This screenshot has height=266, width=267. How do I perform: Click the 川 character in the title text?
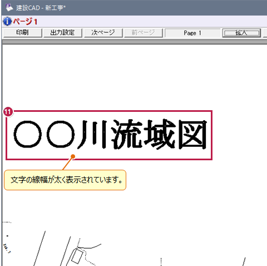(92, 134)
